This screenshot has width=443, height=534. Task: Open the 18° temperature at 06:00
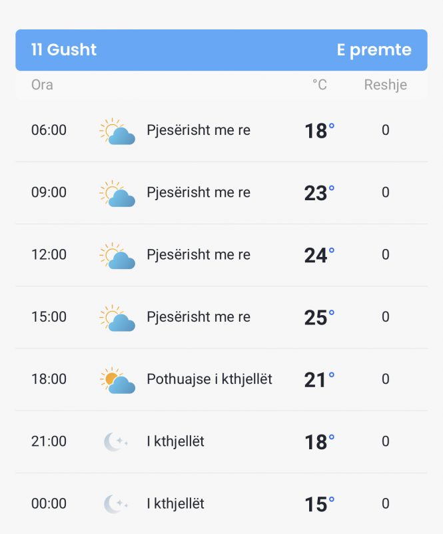click(x=319, y=131)
